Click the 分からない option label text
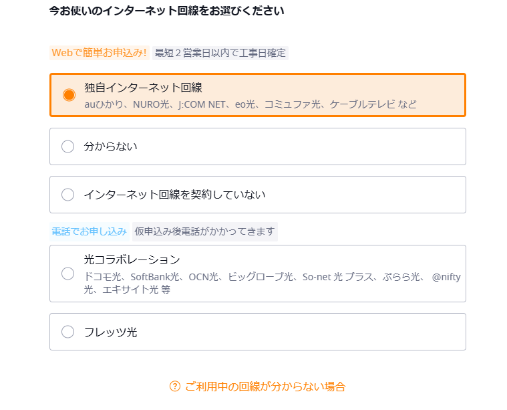The image size is (507, 410). pyautogui.click(x=111, y=146)
